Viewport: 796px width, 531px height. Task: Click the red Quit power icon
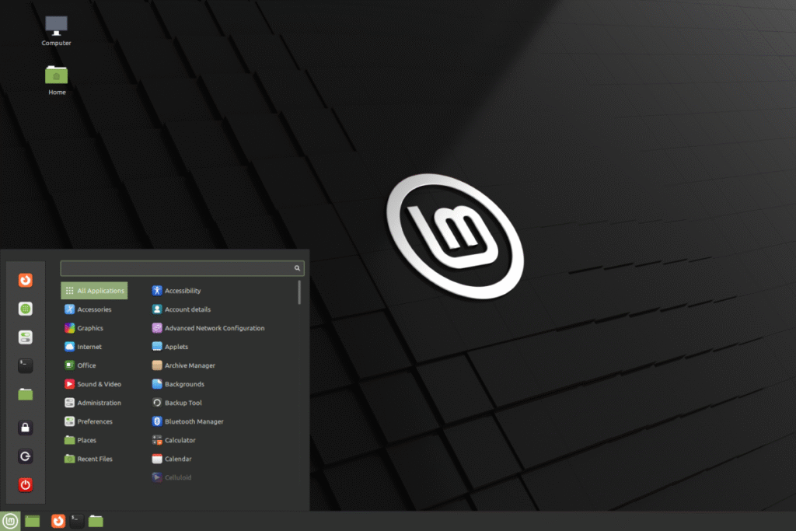(x=26, y=485)
